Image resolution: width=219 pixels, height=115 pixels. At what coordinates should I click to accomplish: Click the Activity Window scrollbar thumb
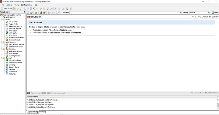[217, 105]
